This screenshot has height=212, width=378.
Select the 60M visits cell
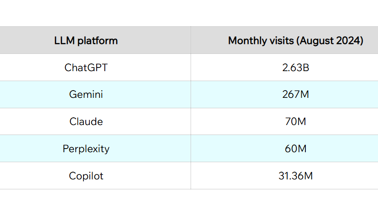[x=295, y=149]
